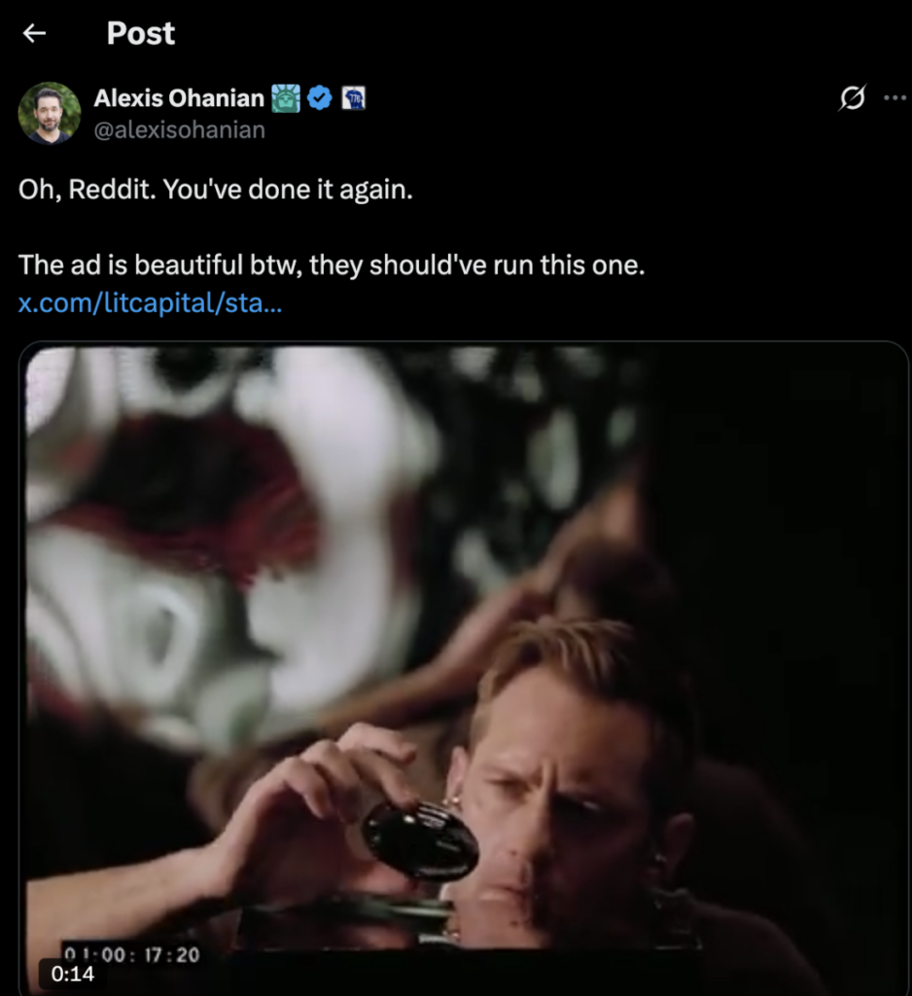This screenshot has width=912, height=996.
Task: Click the "Post" header title
Action: [141, 33]
